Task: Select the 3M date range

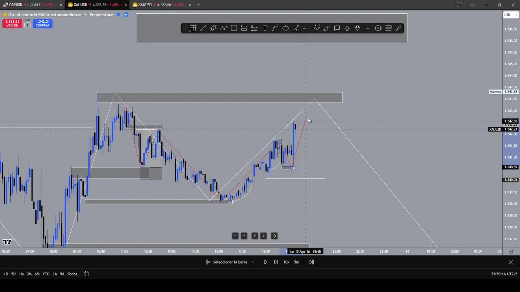Action: 29,274
